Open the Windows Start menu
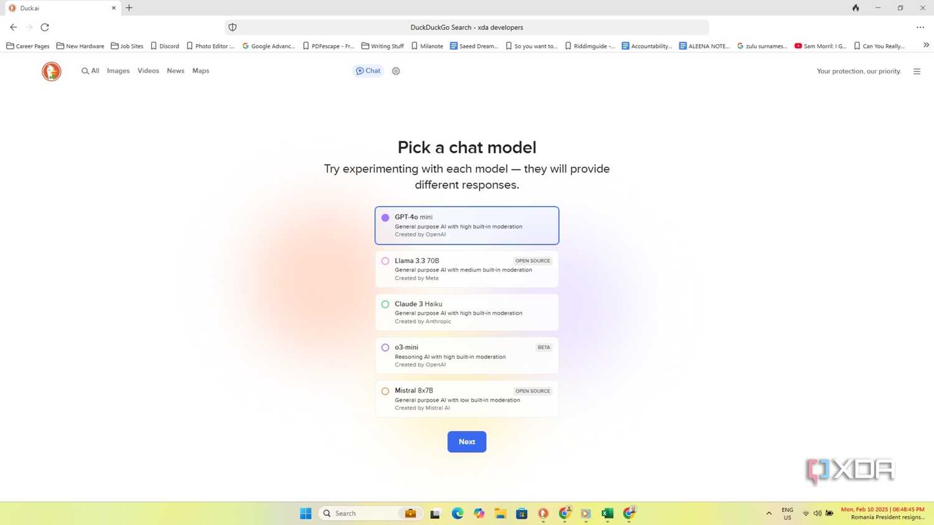 coord(306,513)
